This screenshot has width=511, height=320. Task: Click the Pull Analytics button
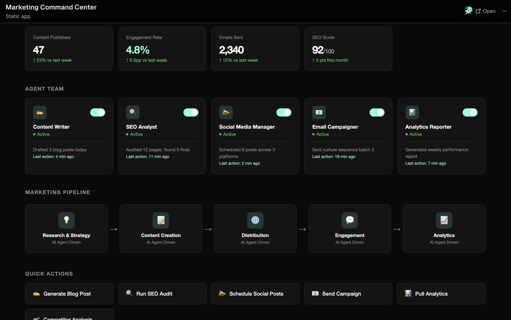[441, 294]
